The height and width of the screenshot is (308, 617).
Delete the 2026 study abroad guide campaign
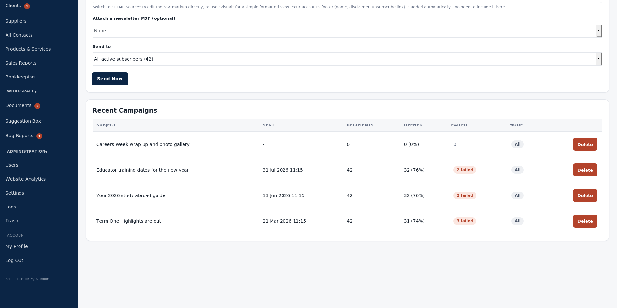click(x=585, y=195)
